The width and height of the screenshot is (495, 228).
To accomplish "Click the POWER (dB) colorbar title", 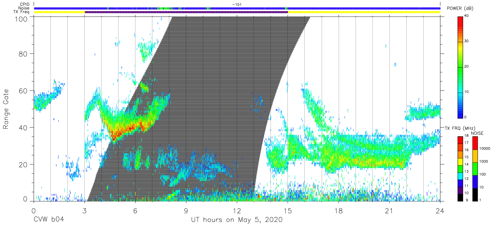I will tap(460, 9).
